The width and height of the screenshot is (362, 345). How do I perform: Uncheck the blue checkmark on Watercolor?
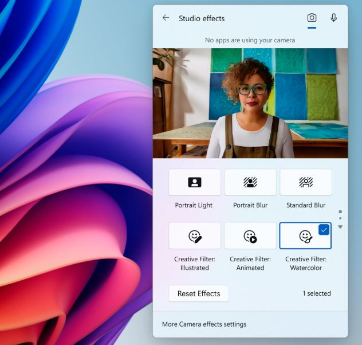tap(324, 229)
